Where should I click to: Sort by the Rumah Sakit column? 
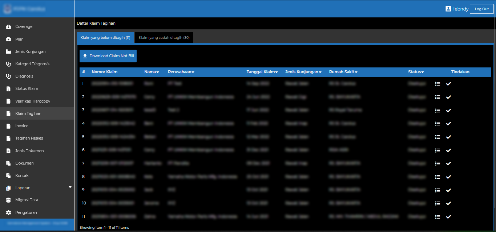click(x=343, y=72)
